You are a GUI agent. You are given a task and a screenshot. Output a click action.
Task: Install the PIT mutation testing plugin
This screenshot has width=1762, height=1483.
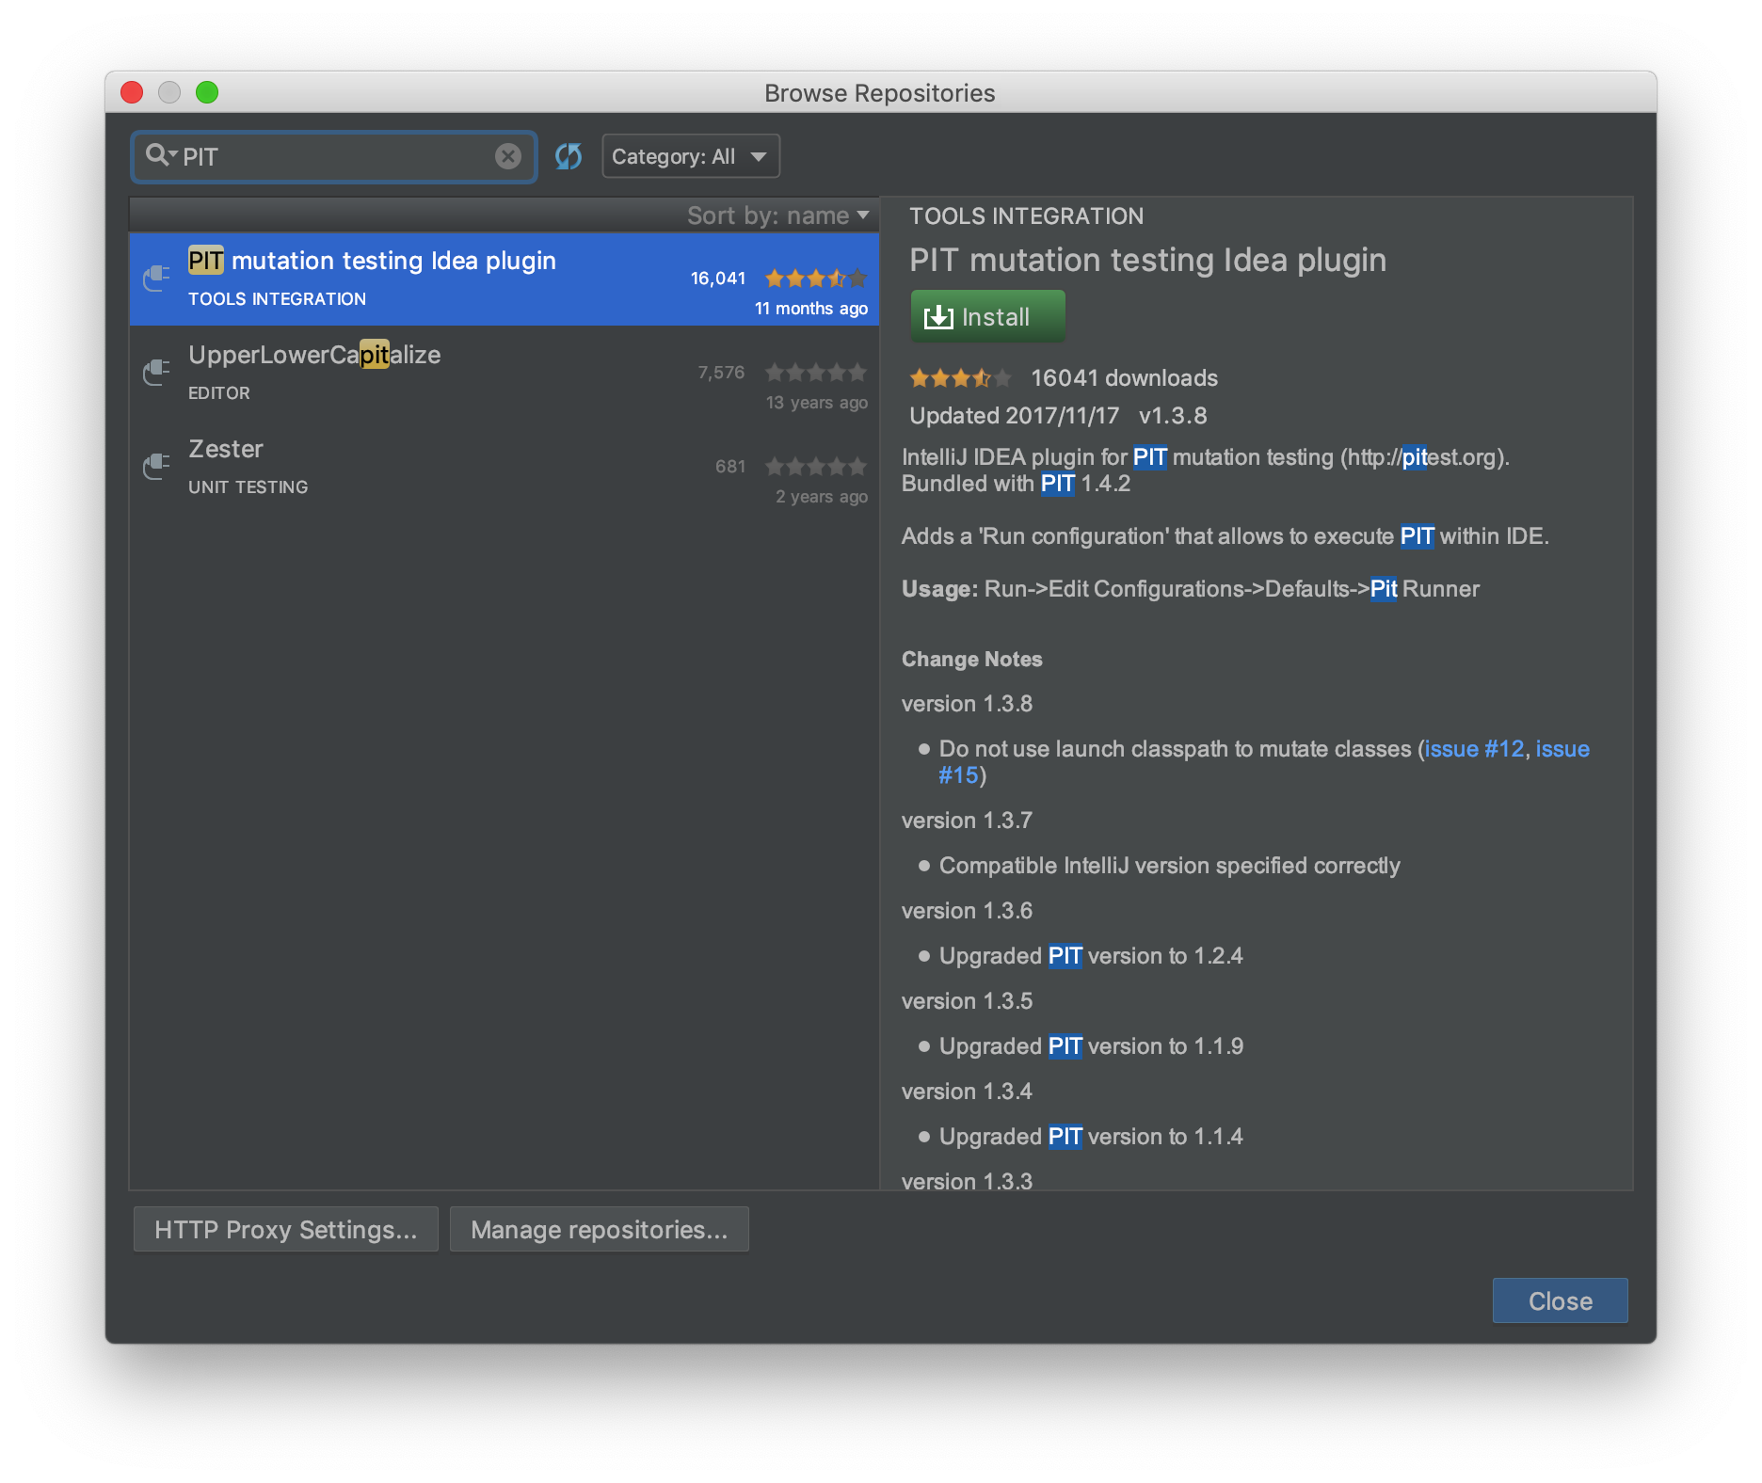(987, 316)
